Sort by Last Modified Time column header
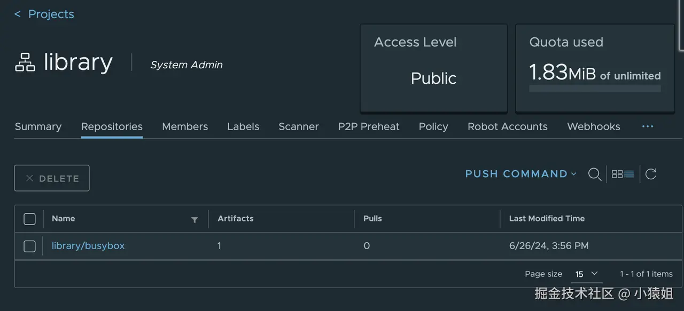Image resolution: width=684 pixels, height=311 pixels. [x=547, y=219]
